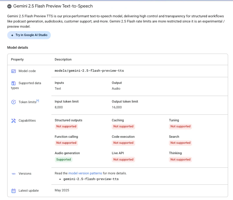The height and width of the screenshot is (200, 233).
Task: Click the Latest update calendar icon
Action: click(14, 191)
